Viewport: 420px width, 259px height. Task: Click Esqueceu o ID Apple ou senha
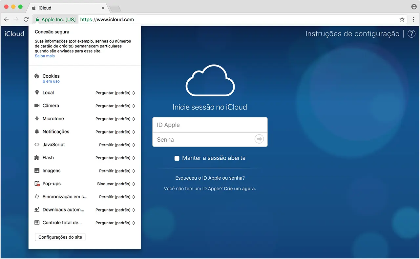[x=210, y=178]
